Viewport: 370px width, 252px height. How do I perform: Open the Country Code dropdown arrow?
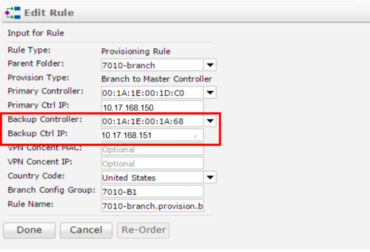(210, 178)
